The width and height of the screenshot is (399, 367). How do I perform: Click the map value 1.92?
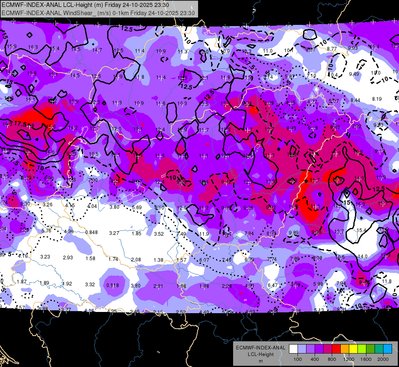pos(67,283)
